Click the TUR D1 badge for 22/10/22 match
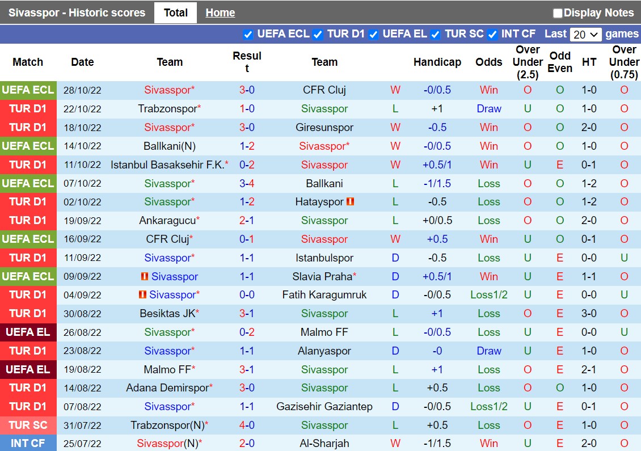 (28, 109)
